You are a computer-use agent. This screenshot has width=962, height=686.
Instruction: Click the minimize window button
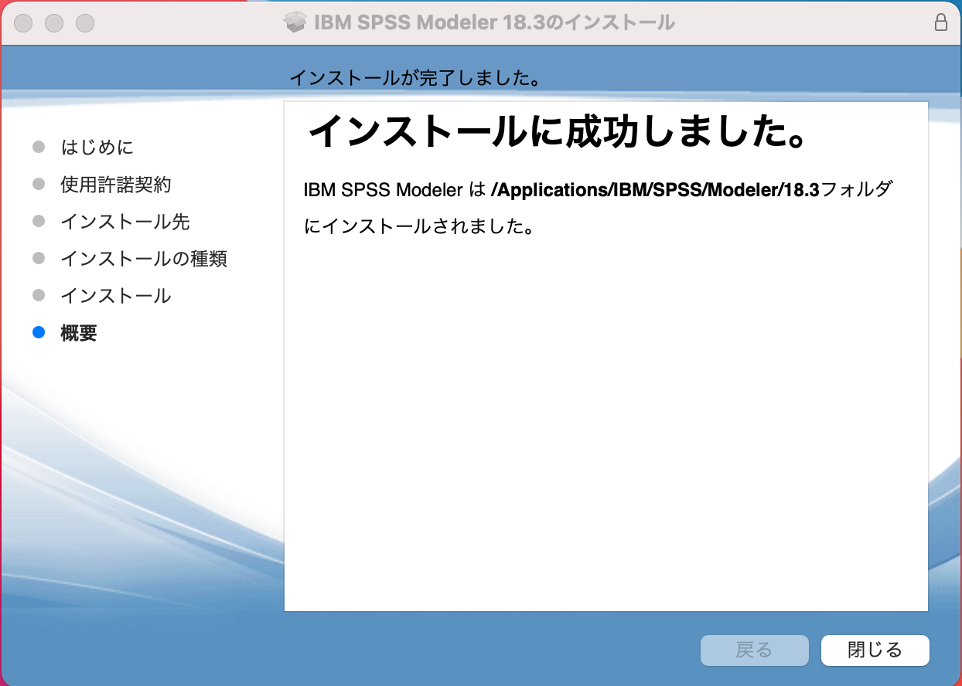pyautogui.click(x=54, y=23)
